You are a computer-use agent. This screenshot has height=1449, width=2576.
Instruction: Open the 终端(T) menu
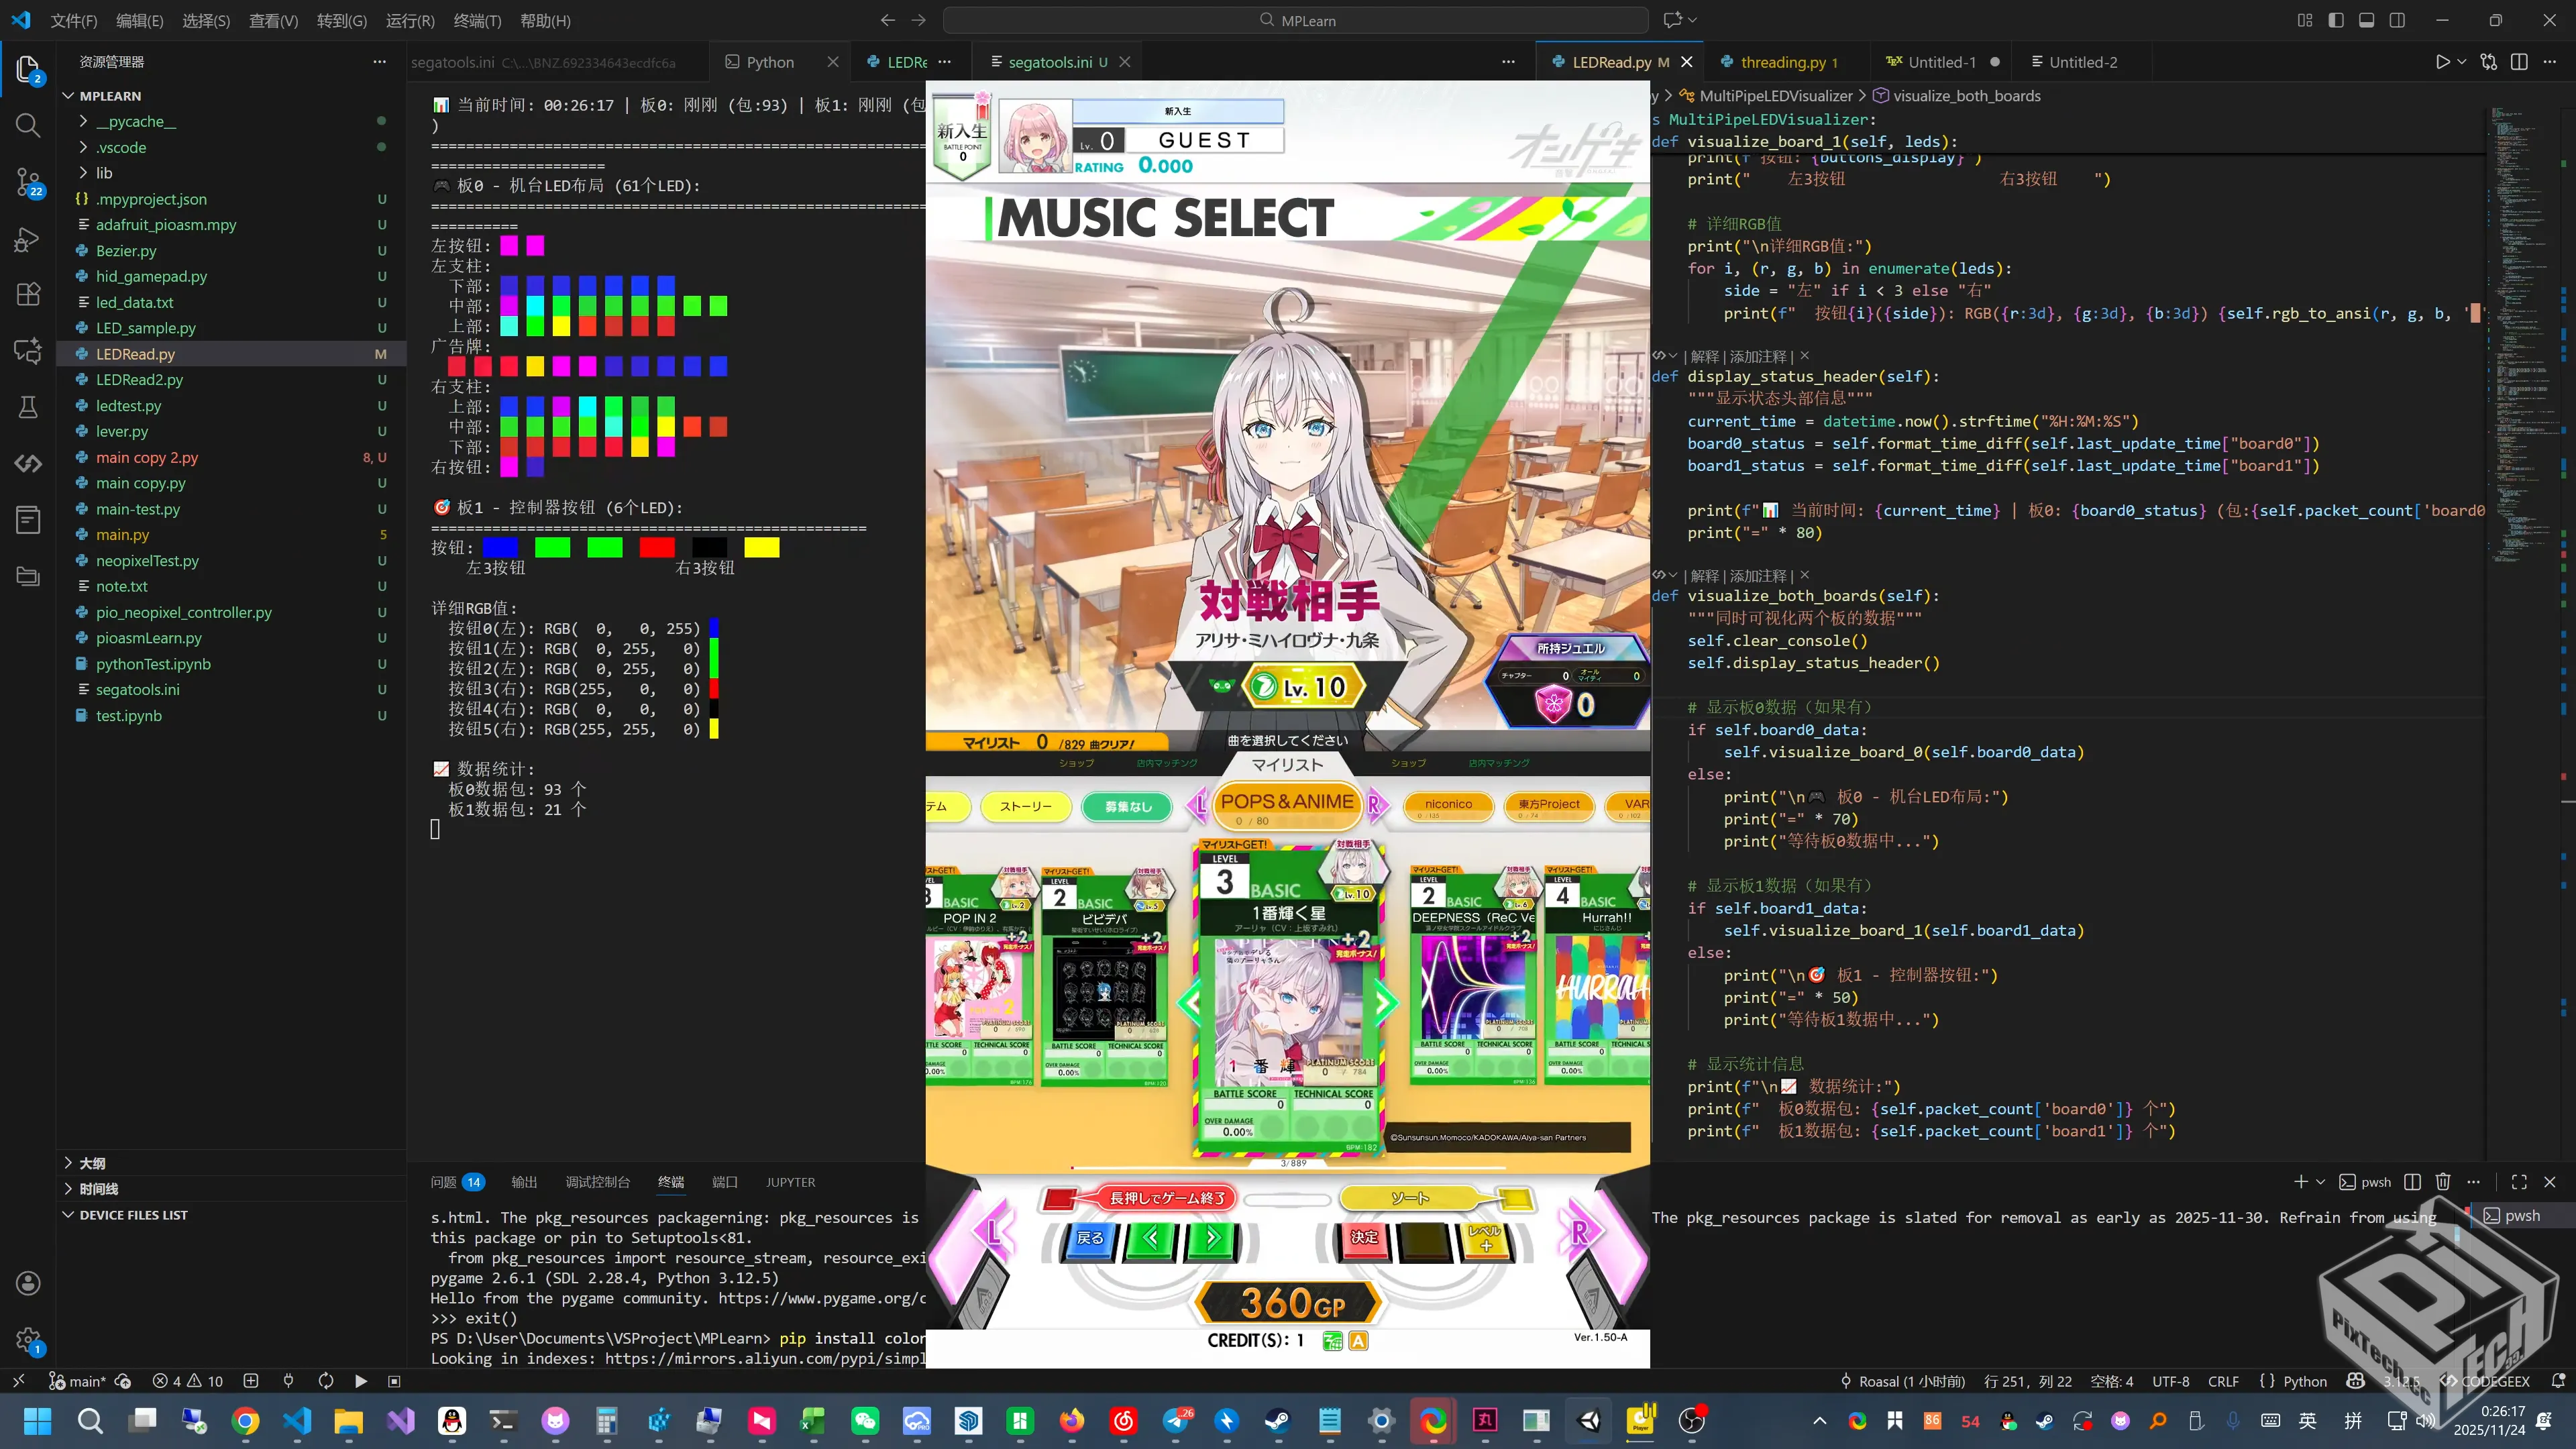pyautogui.click(x=477, y=20)
